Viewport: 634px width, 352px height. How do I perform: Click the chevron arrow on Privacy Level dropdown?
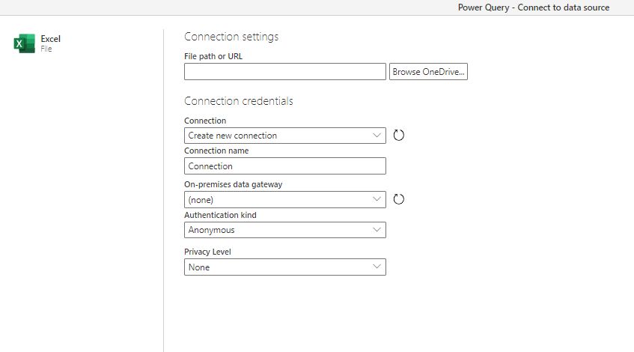point(377,267)
